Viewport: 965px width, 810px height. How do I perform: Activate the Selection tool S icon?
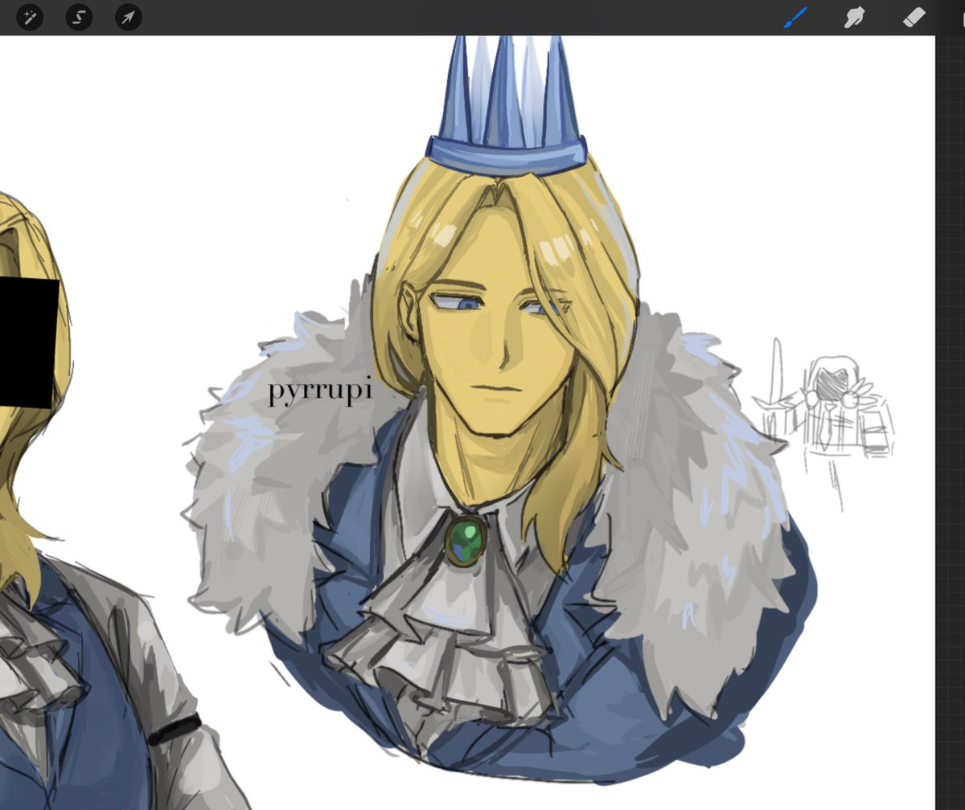[x=79, y=17]
